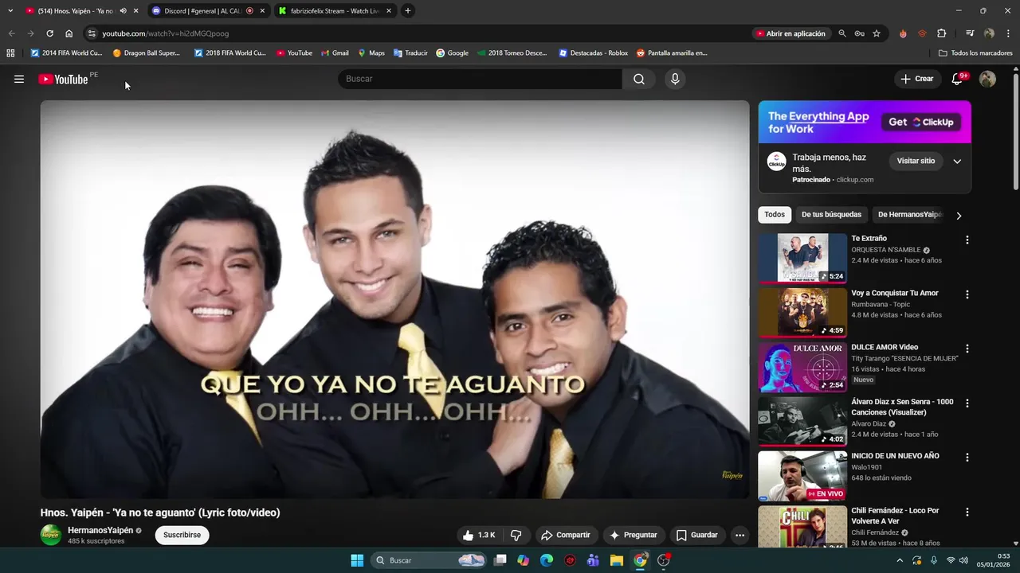Open the Windows Start menu

(x=357, y=560)
